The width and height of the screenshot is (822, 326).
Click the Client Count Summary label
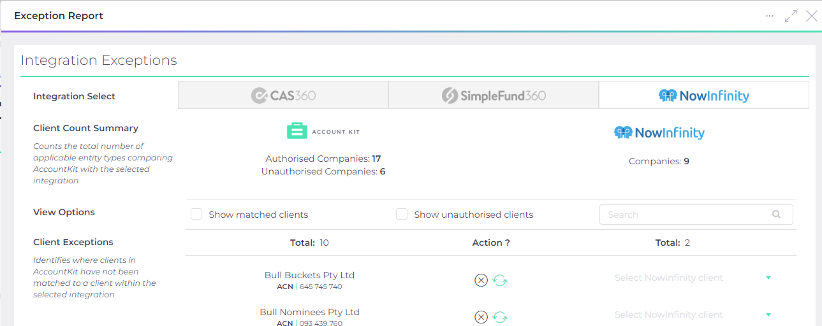click(x=85, y=128)
